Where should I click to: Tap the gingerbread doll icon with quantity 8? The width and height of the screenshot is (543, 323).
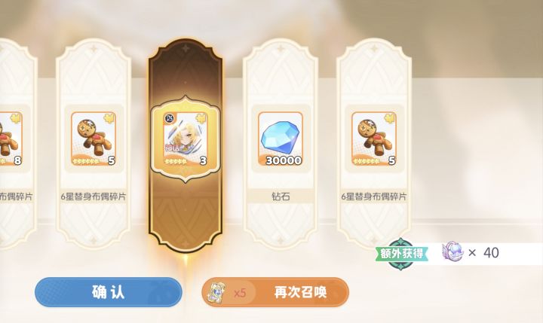(11, 139)
